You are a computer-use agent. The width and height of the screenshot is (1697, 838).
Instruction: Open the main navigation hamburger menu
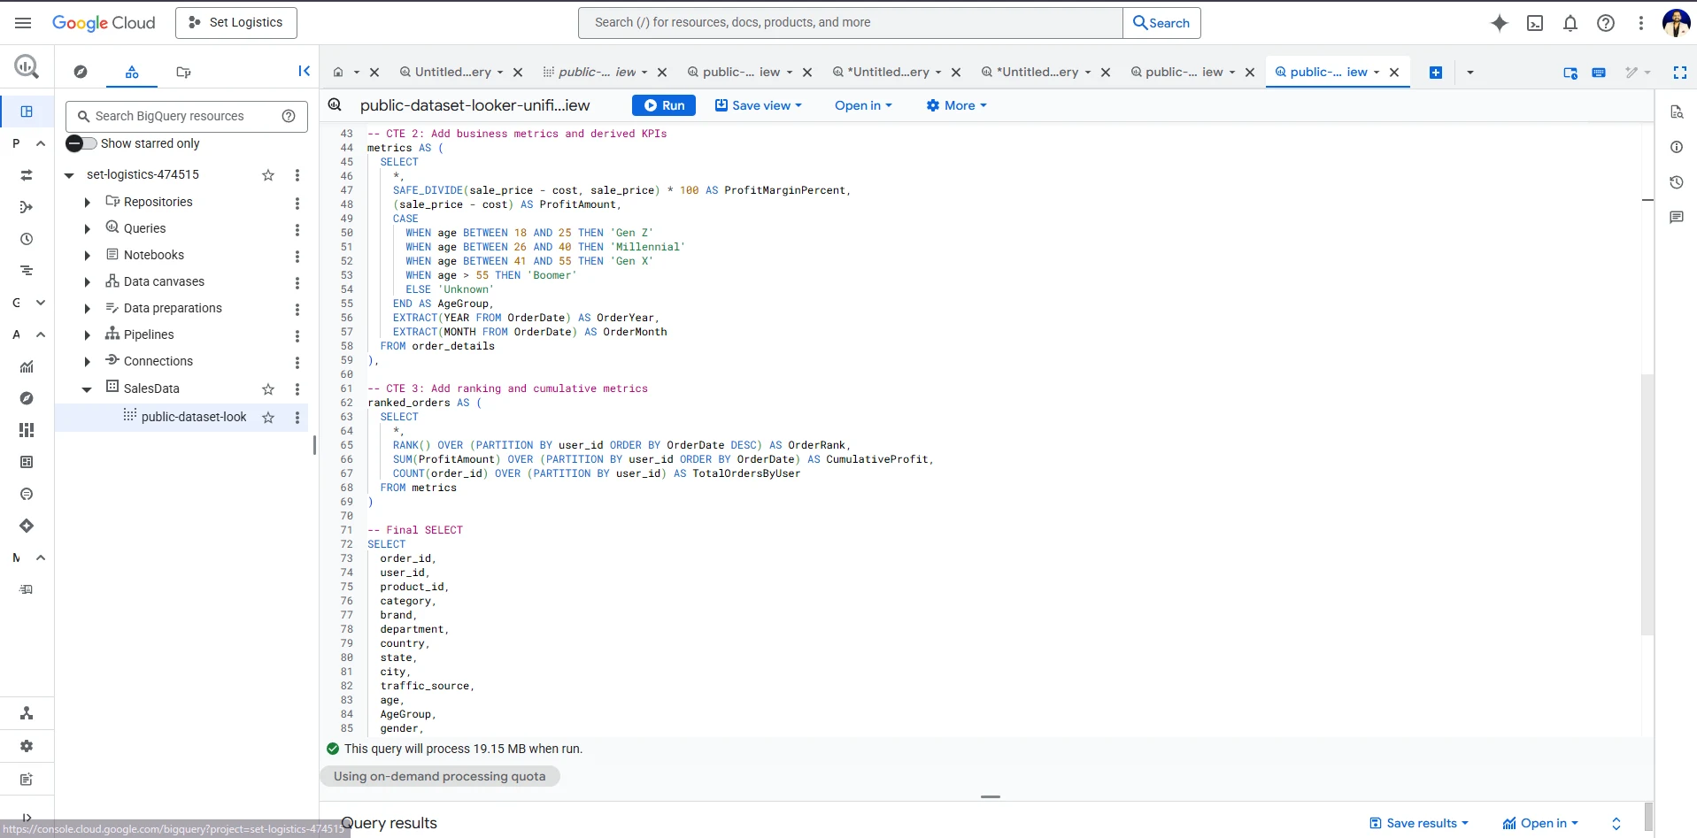23,23
